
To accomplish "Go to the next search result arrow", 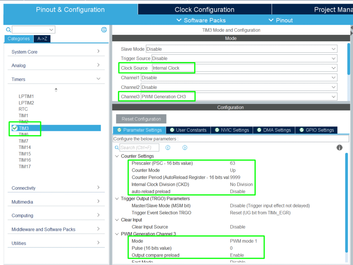I will pyautogui.click(x=185, y=147).
